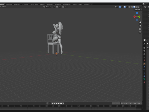Image resolution: width=149 pixels, height=112 pixels.
Task: Click the blue Z axis on navigation gizmo
Action: (x=137, y=13)
